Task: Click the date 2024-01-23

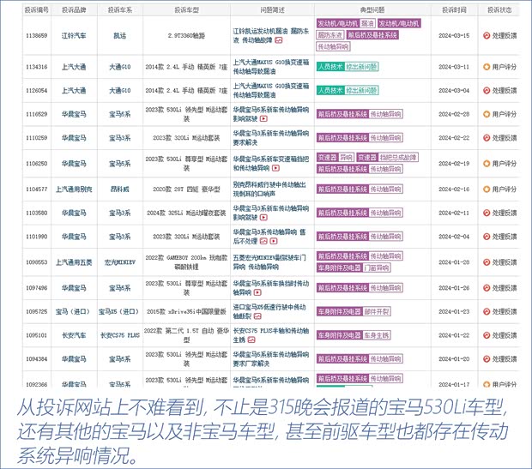Action: coord(454,311)
